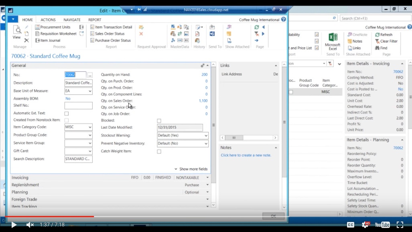Click the Delete X icon in Manage group
The image size is (412, 232).
pos(26,40)
